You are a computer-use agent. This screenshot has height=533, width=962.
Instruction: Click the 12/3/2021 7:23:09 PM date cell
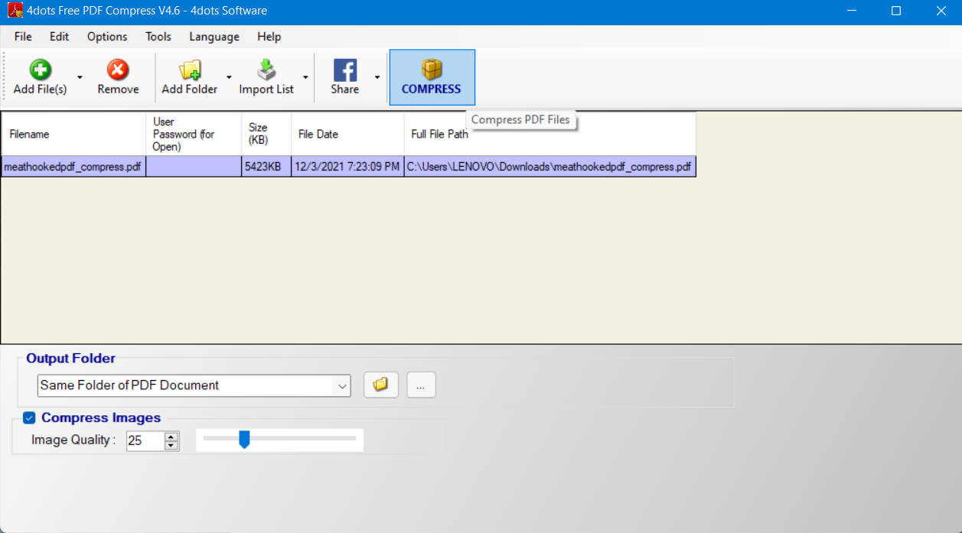347,167
